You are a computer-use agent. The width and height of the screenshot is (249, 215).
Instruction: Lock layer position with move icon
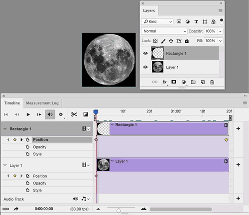(171, 41)
